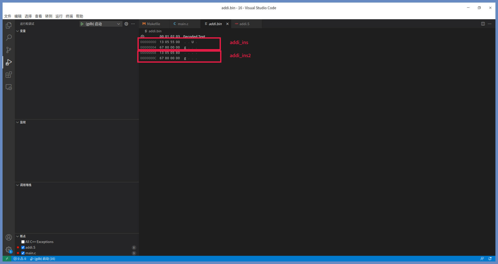Switch to the main.c tab
Image resolution: width=498 pixels, height=264 pixels.
[x=183, y=24]
